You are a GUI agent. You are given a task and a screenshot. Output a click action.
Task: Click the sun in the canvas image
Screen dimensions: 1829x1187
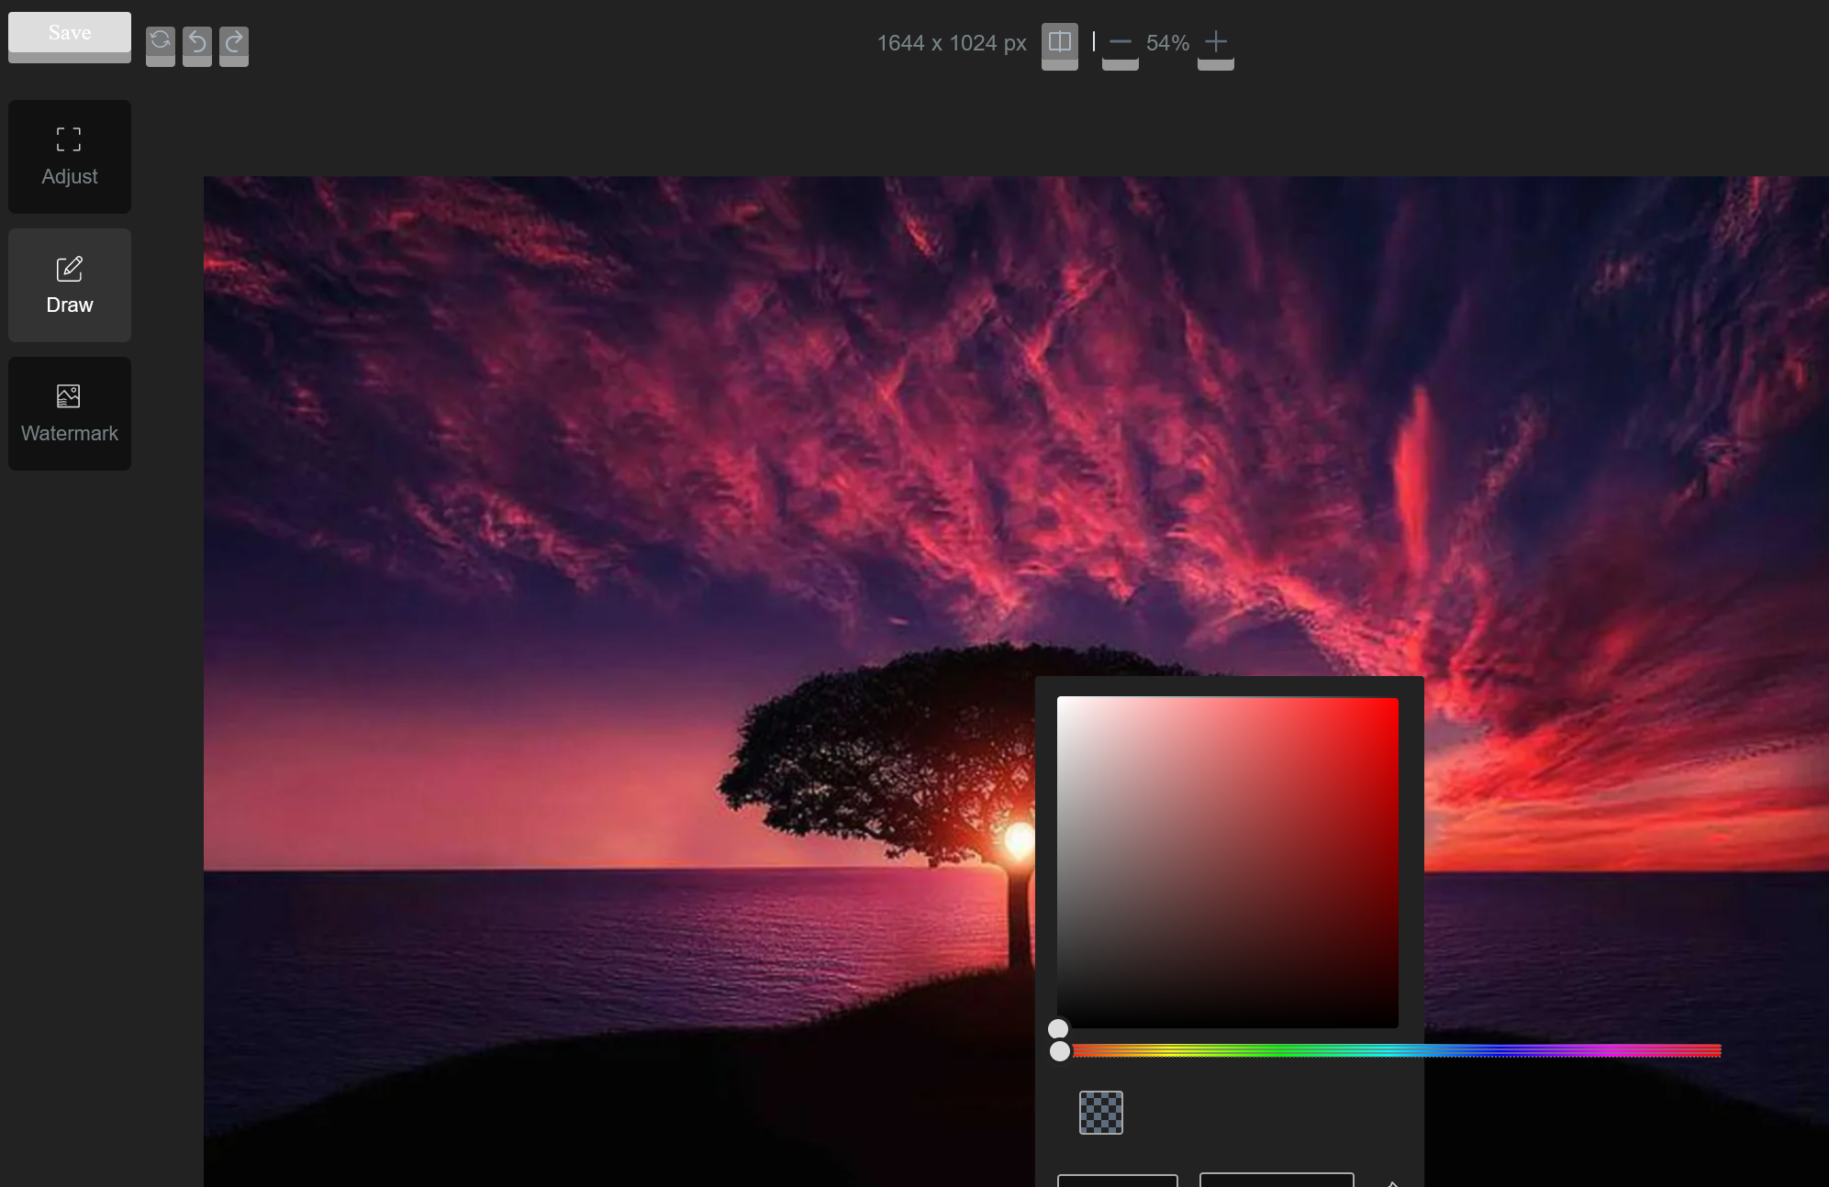tap(1019, 839)
